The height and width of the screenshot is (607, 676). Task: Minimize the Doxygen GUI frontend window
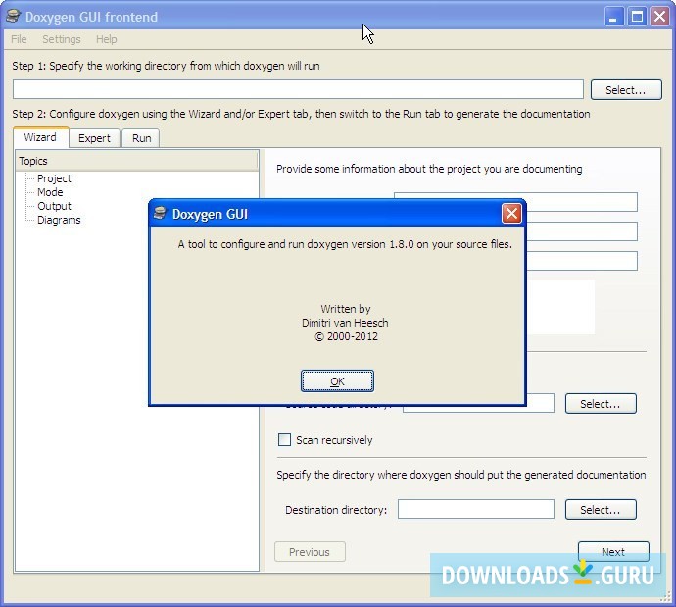click(613, 17)
